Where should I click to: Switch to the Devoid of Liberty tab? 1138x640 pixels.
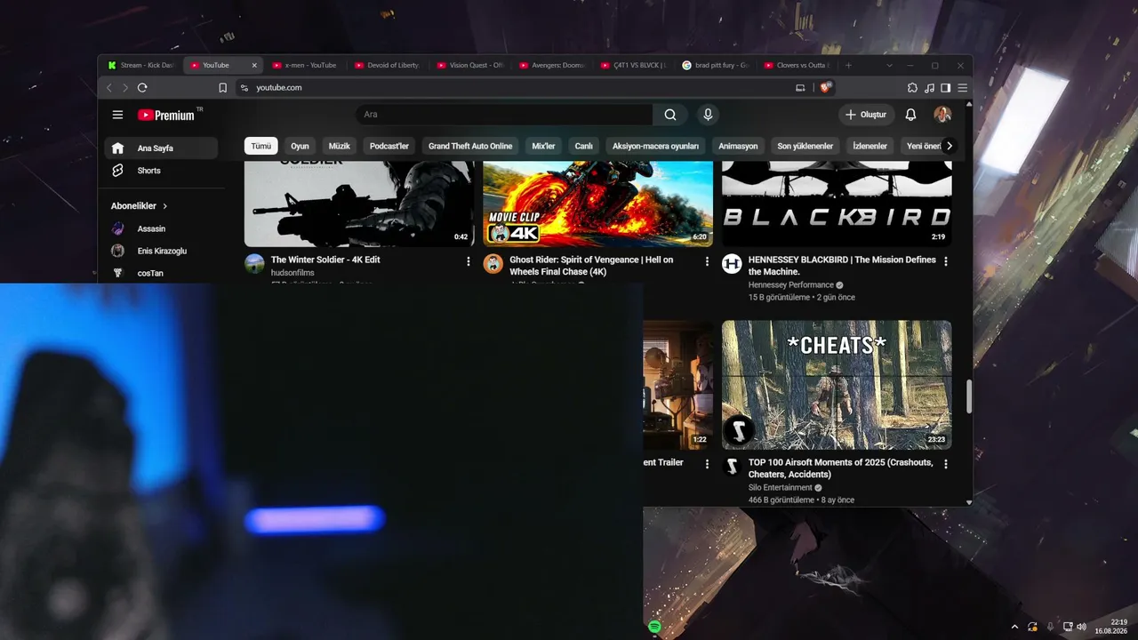(388, 66)
